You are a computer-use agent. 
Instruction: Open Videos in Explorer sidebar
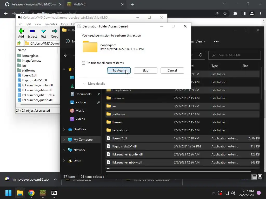80,119
